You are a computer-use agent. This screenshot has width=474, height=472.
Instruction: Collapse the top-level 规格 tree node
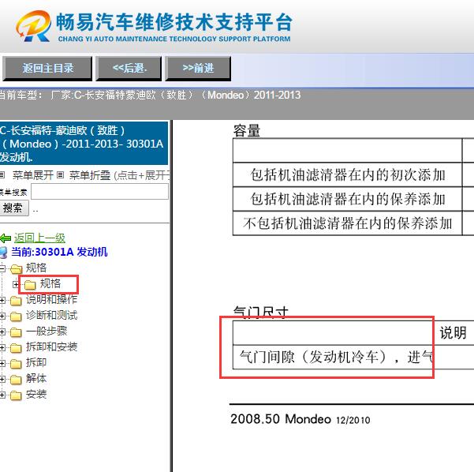2,268
